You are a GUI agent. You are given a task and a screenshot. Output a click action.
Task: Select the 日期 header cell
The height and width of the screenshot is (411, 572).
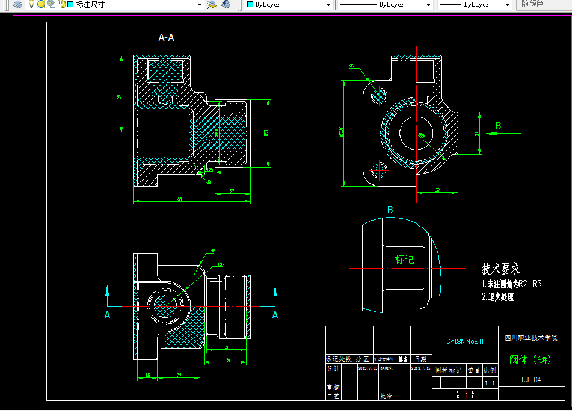pos(421,359)
